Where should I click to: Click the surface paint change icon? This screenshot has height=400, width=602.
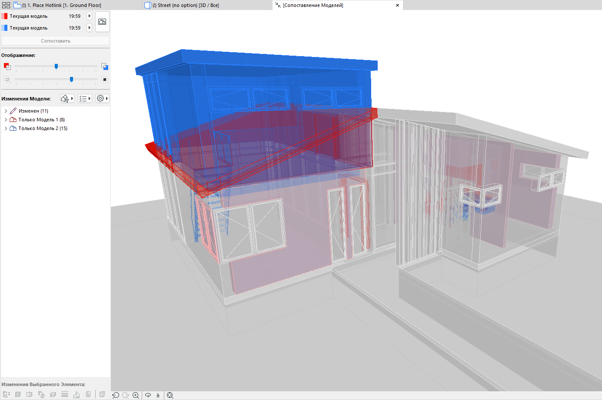pos(41,394)
